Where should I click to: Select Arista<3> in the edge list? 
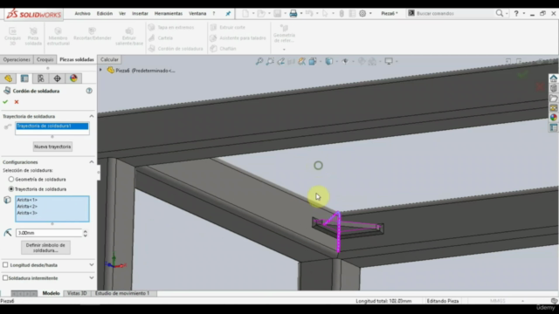[27, 213]
